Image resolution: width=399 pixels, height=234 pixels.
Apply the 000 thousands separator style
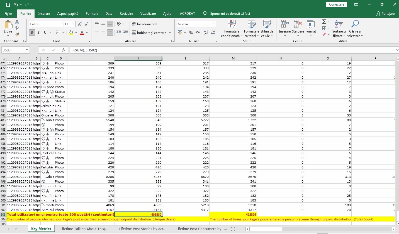tap(198, 33)
